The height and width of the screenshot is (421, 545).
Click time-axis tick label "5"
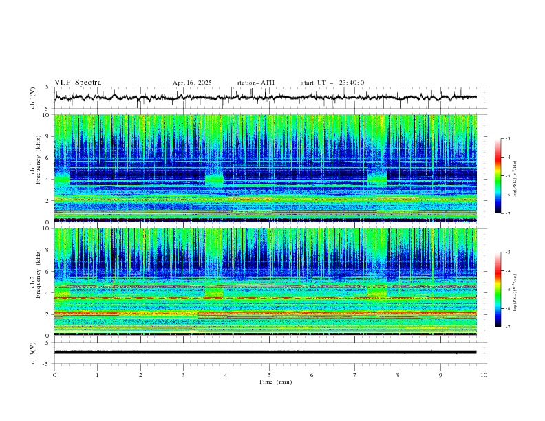[x=269, y=375]
